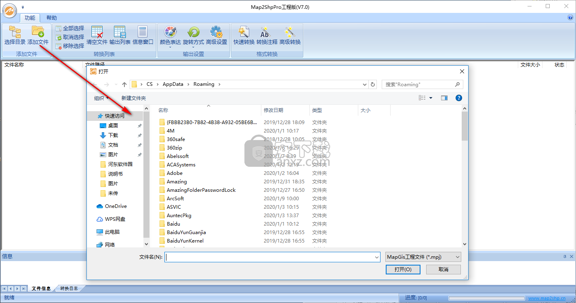
Task: Click 取消选择 in the ribbon
Action: click(x=70, y=37)
